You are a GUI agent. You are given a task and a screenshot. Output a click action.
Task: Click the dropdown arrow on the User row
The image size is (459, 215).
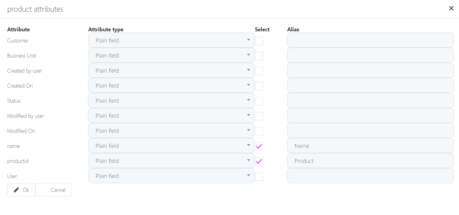pyautogui.click(x=249, y=175)
